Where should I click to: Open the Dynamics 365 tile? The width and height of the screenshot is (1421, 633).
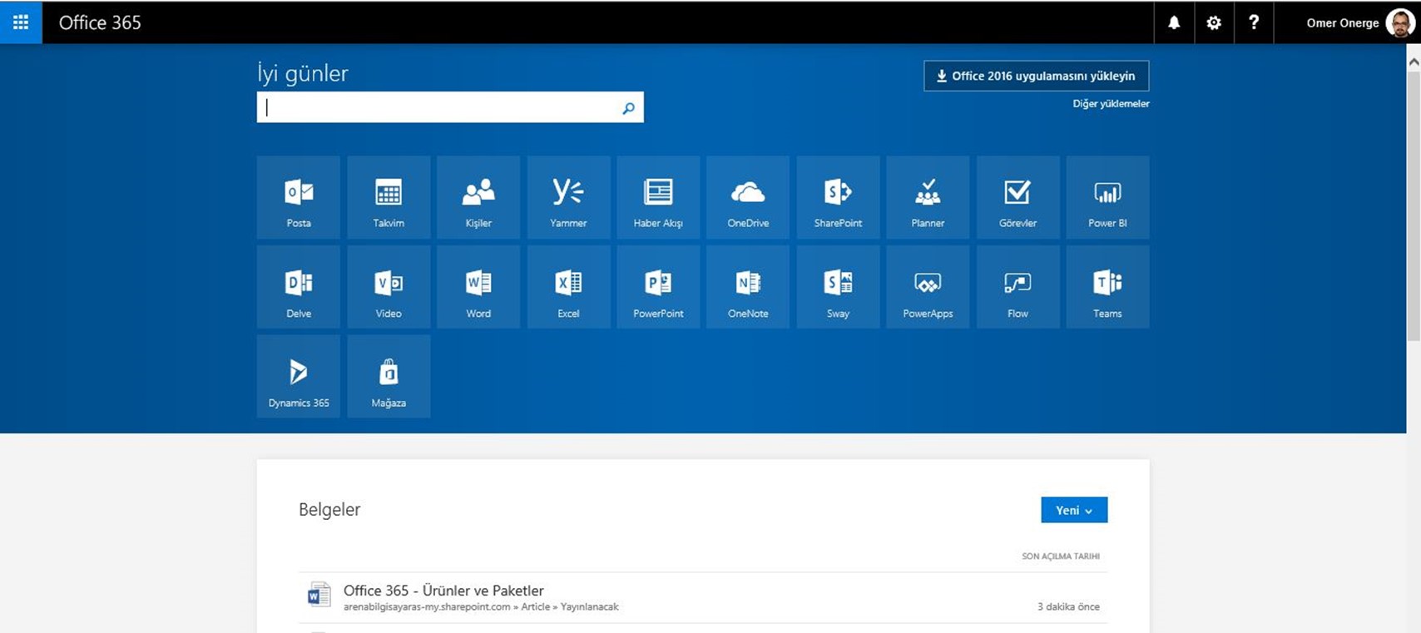pyautogui.click(x=299, y=376)
